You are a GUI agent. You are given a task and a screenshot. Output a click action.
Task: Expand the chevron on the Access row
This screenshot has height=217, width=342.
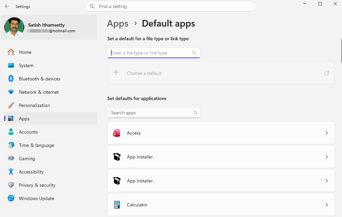326,133
